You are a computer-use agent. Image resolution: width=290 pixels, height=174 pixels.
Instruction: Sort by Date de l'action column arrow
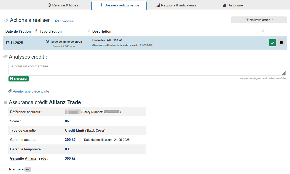point(36,30)
